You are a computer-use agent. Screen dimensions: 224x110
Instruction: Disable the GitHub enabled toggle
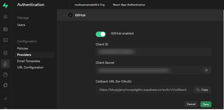[x=101, y=34]
